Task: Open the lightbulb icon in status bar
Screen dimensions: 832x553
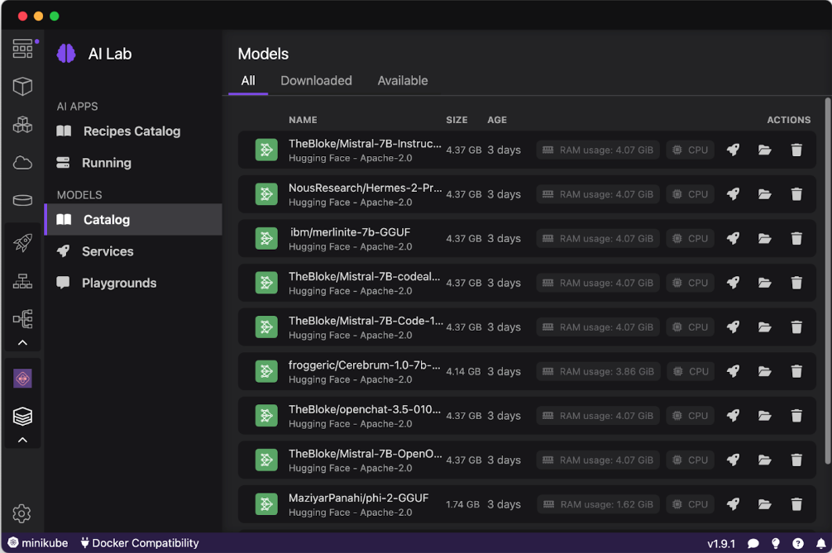Action: [776, 543]
